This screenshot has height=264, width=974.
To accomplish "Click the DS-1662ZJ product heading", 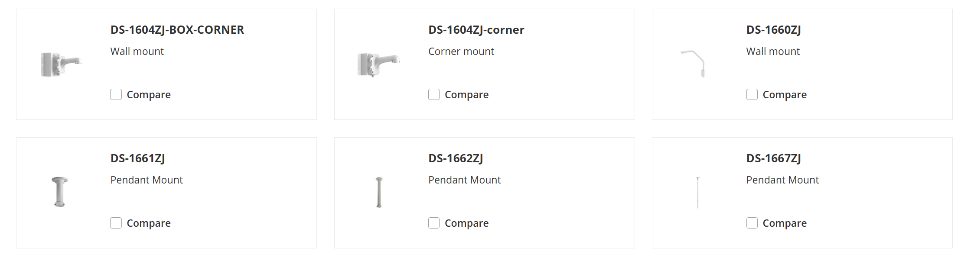I will [x=456, y=158].
